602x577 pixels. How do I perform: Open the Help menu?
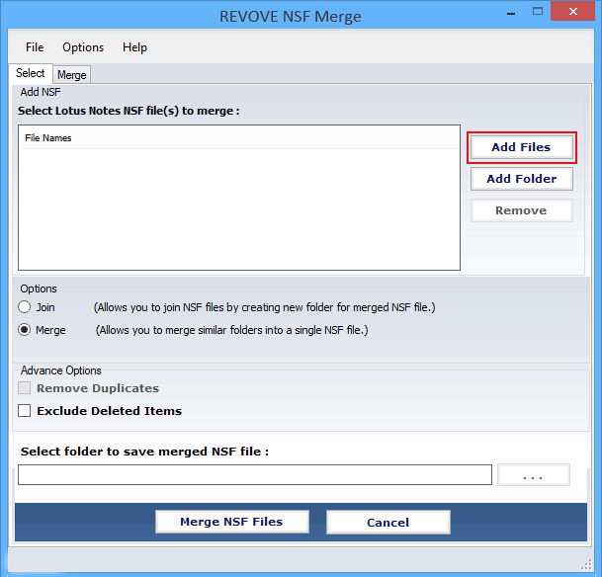click(x=134, y=47)
